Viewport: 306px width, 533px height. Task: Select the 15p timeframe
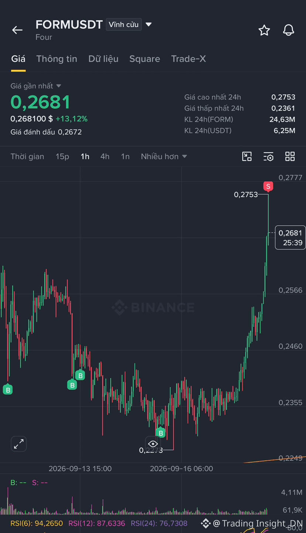(x=62, y=156)
